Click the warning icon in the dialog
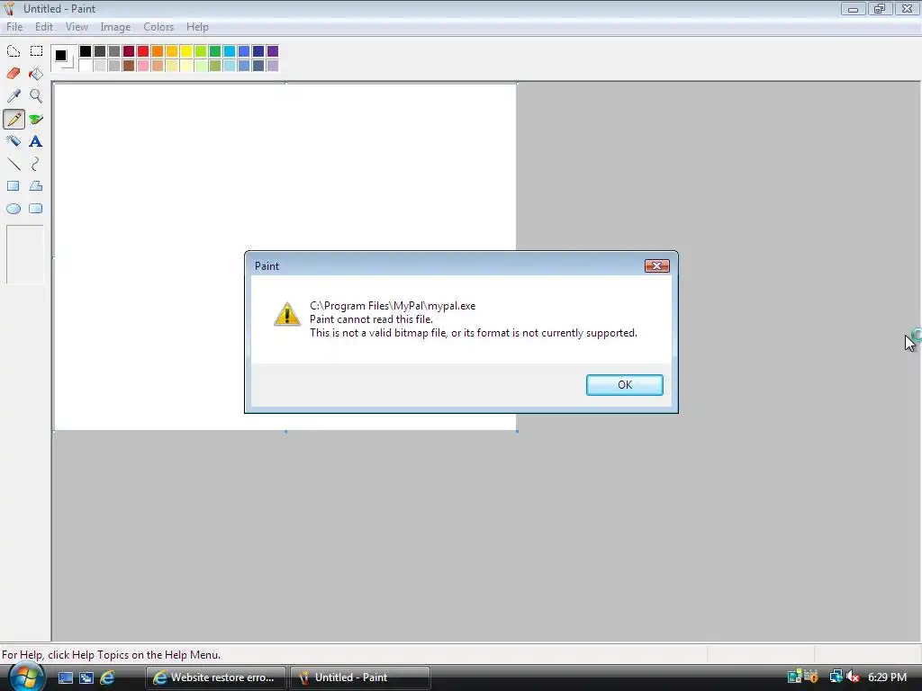The height and width of the screenshot is (691, 922). tap(287, 314)
